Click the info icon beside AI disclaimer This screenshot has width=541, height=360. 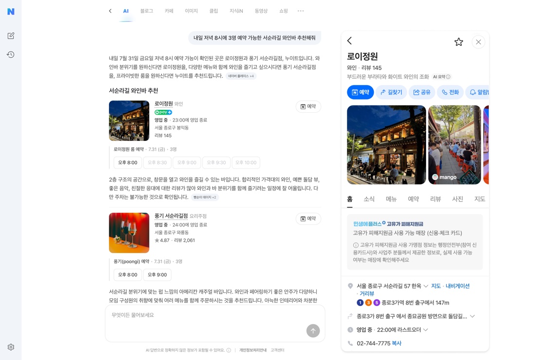(228, 350)
